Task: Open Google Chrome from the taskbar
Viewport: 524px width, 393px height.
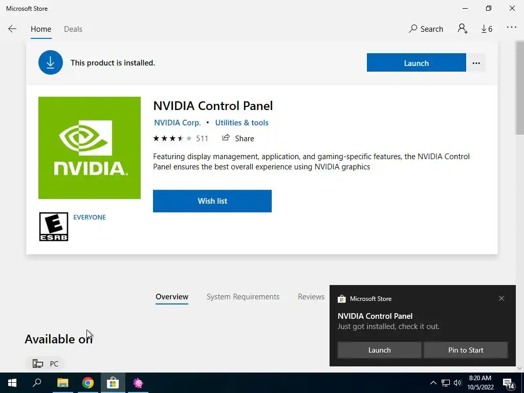Action: 88,383
